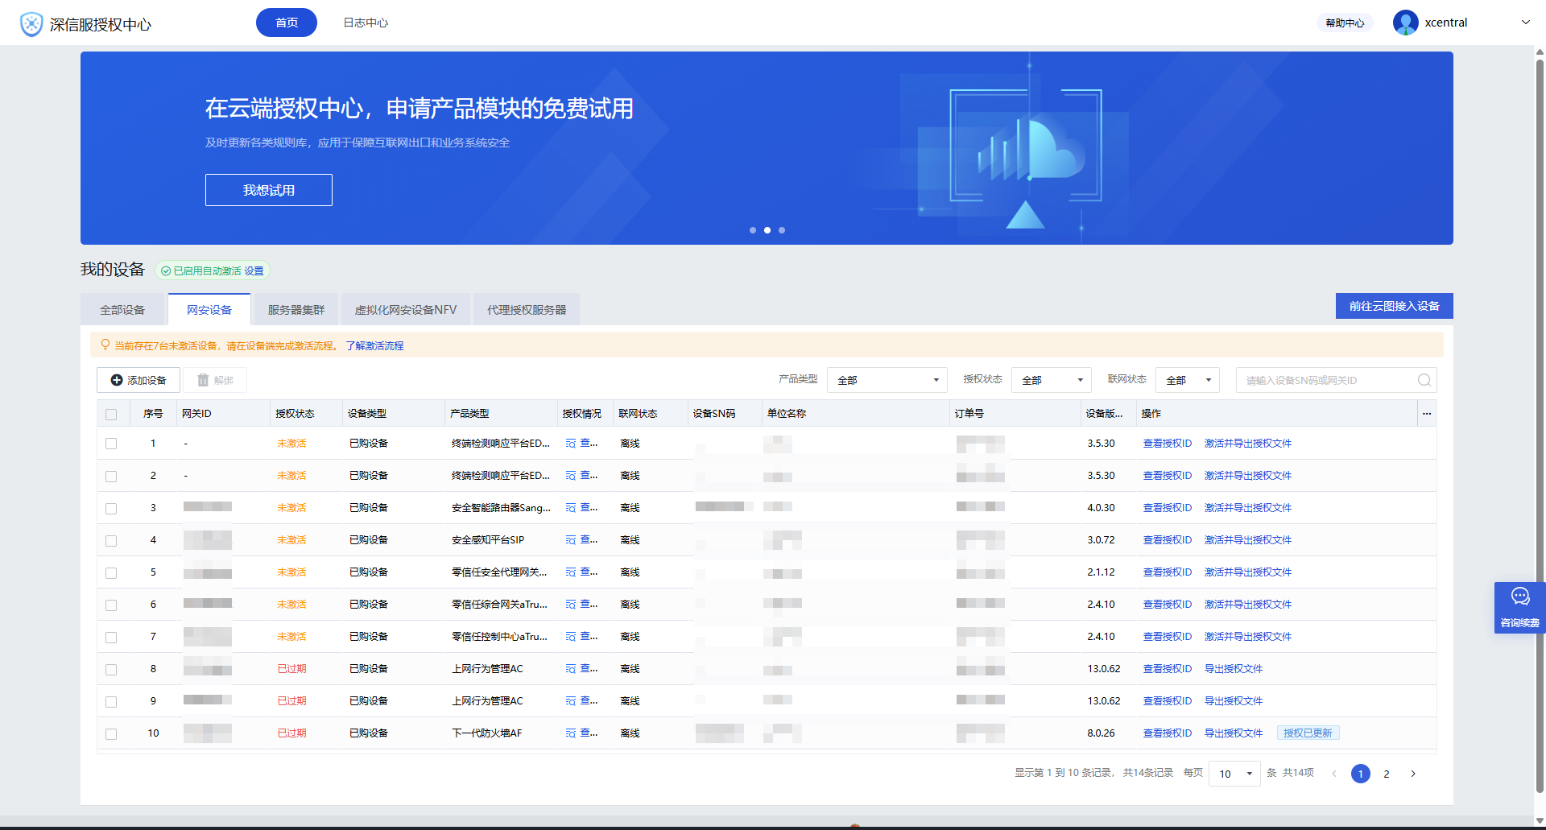Click the authorization detail icon in row 1

[x=571, y=444]
